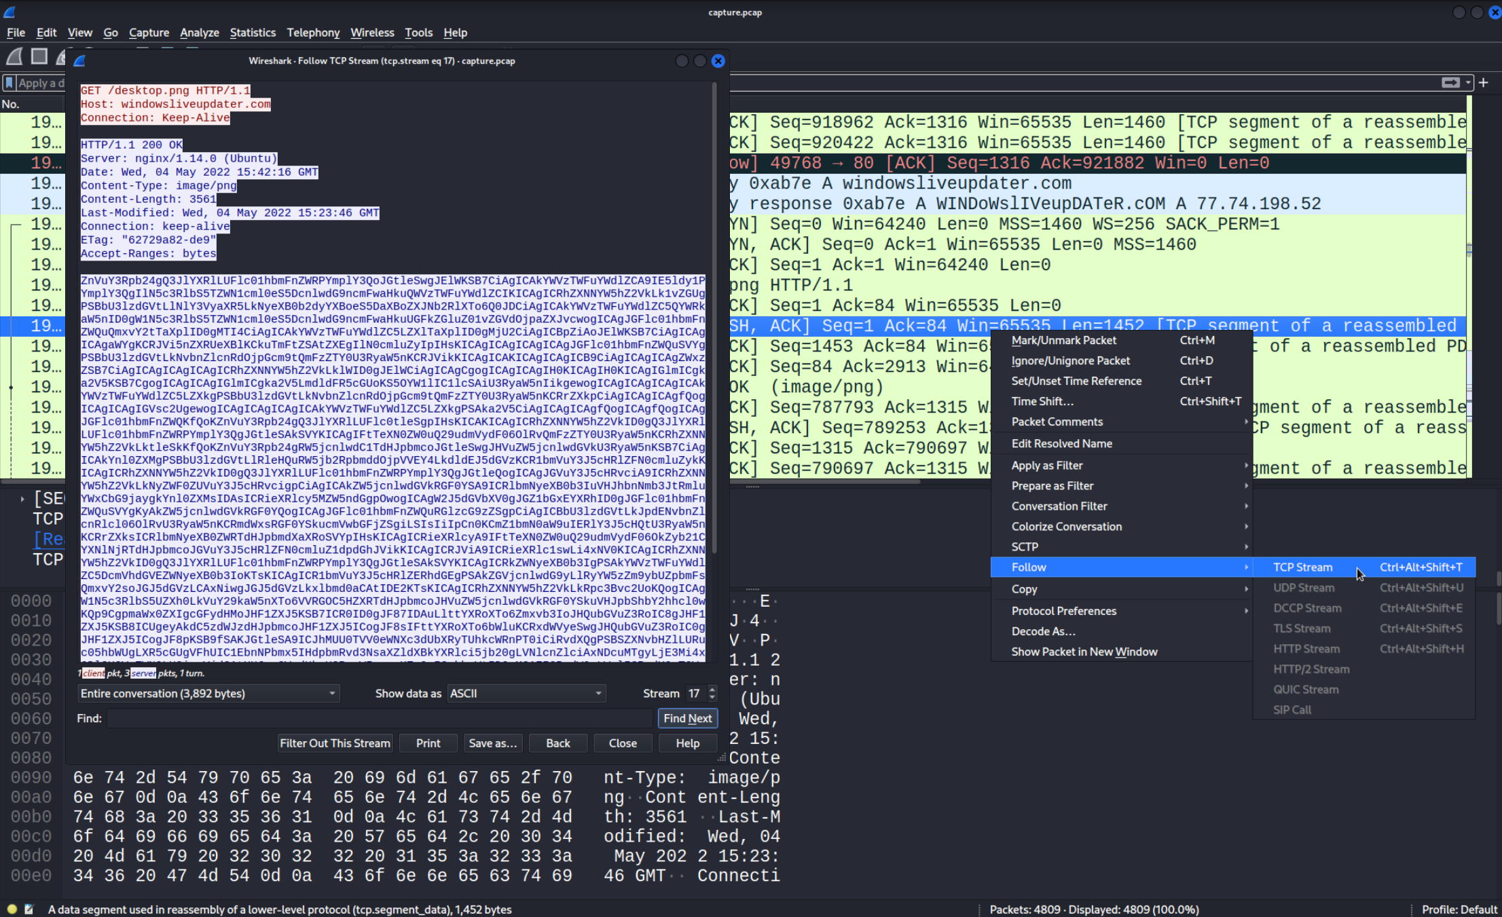Add a filter button with plus icon

tap(1483, 82)
